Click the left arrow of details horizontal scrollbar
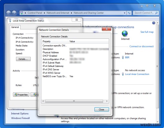164x128 pixels. pyautogui.click(x=43, y=101)
